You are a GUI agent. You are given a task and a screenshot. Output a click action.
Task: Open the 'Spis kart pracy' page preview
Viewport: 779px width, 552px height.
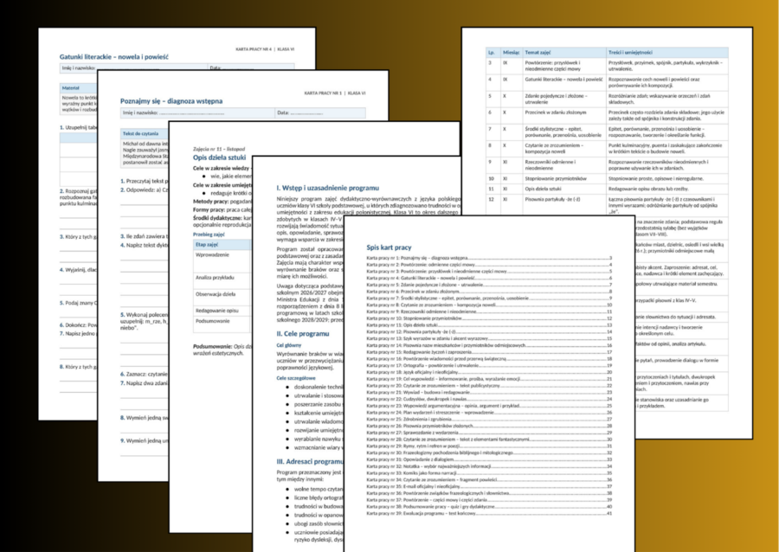click(x=489, y=385)
